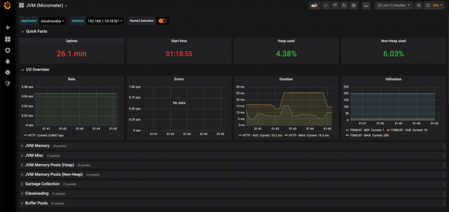Click the 6.03% non-heap used value

coord(393,54)
